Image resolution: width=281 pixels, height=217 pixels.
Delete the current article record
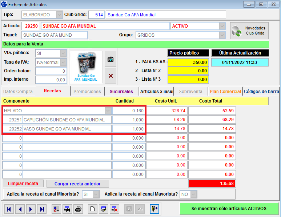coord(115,209)
